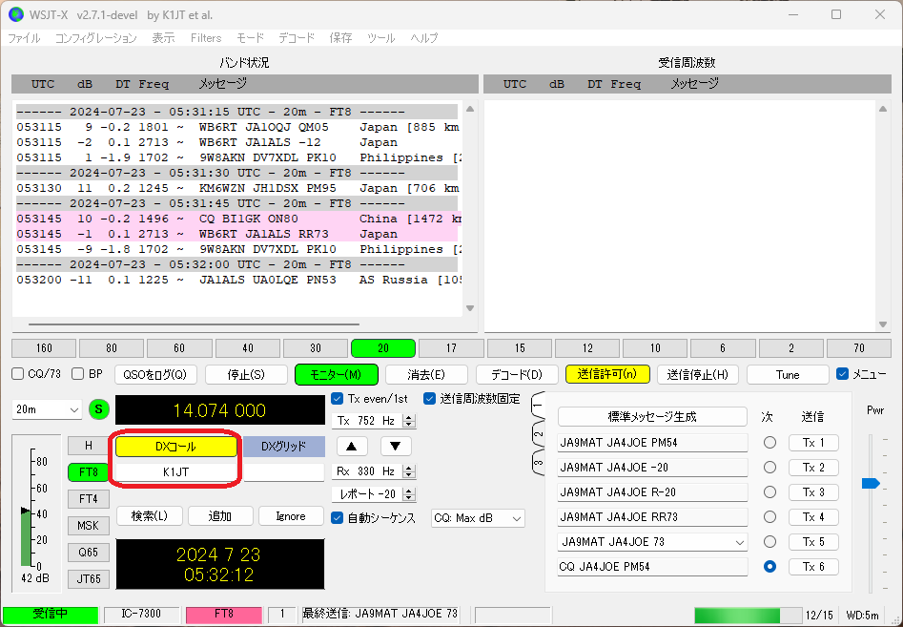The image size is (903, 627).
Task: Open the 表示 menu
Action: coord(163,38)
